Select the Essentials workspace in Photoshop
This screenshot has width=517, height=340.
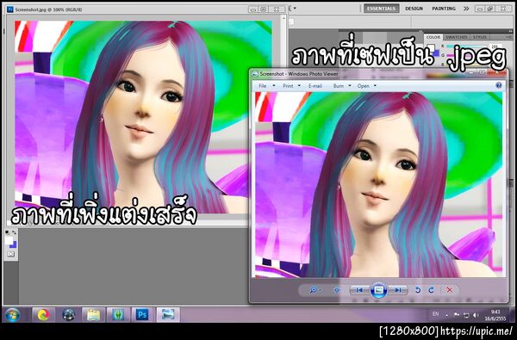382,9
